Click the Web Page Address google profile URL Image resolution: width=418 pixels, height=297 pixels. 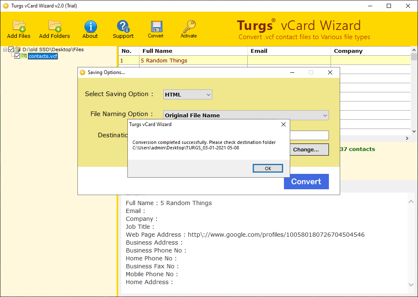(x=276, y=235)
